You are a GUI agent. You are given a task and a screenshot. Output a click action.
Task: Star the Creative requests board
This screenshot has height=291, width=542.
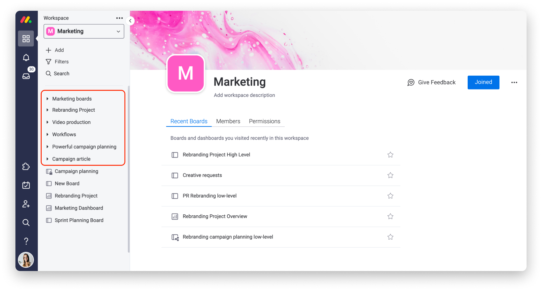[x=390, y=175]
